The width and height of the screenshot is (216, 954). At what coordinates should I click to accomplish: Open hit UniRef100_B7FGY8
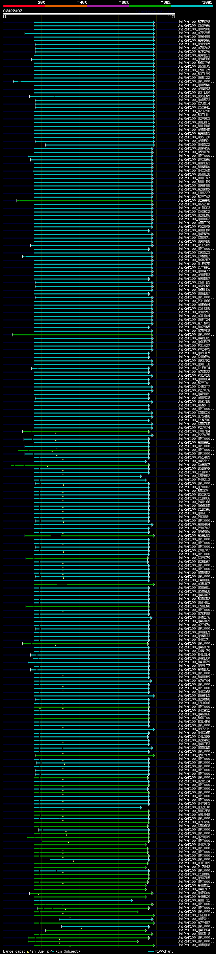point(194,22)
